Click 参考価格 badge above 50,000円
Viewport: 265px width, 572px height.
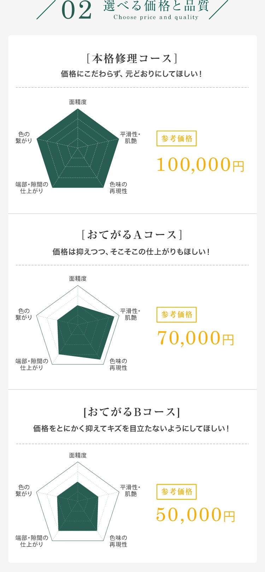click(x=176, y=491)
